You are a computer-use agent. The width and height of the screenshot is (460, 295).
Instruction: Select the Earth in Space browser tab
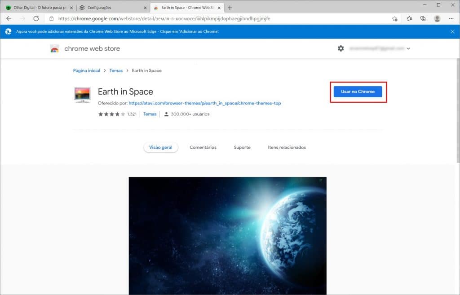pos(187,8)
